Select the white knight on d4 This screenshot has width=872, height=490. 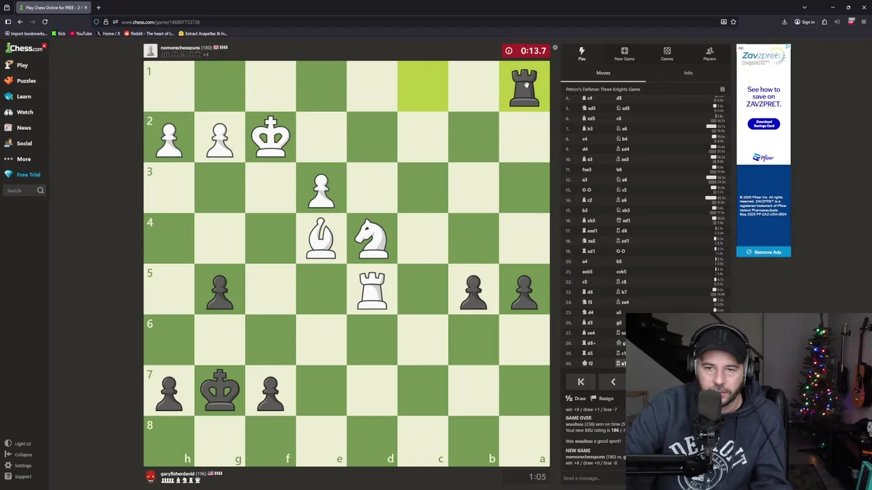point(372,238)
